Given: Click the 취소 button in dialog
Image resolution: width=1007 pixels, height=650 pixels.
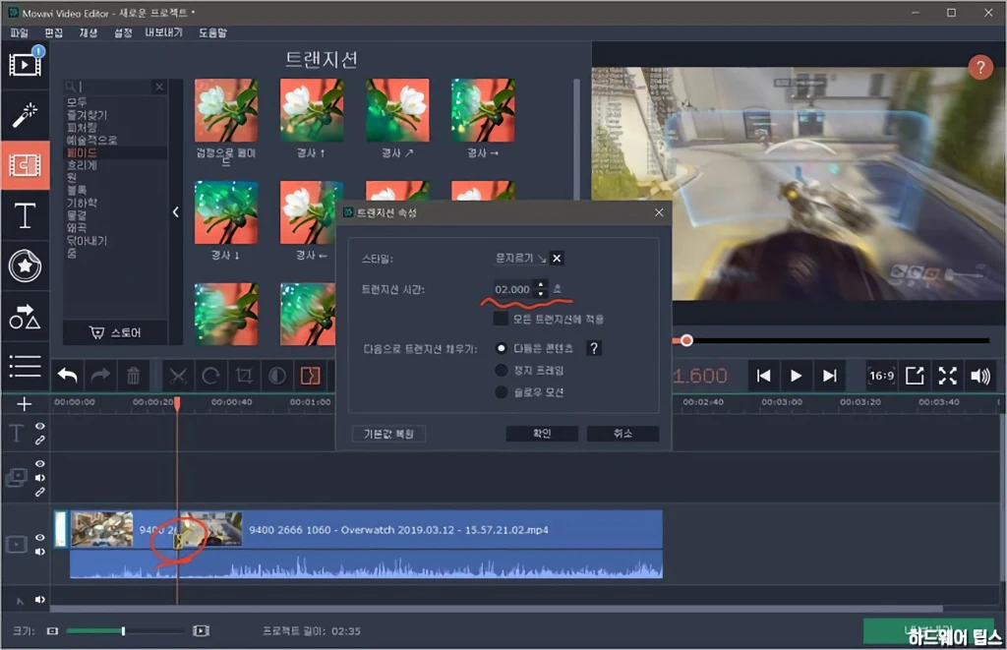Looking at the screenshot, I should tap(622, 434).
